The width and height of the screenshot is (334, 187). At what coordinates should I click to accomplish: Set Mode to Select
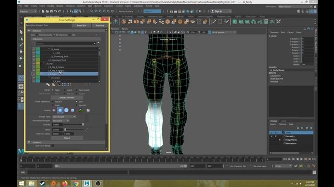[65, 90]
